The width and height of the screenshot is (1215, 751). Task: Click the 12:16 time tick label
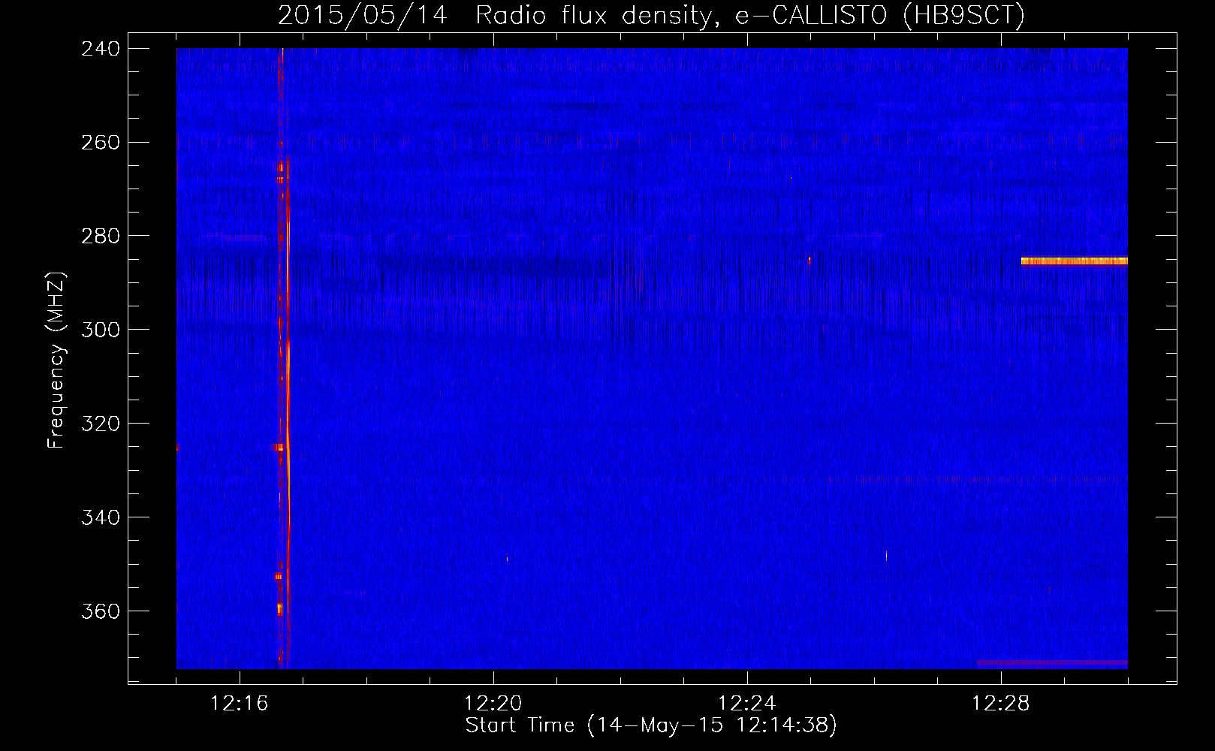240,704
